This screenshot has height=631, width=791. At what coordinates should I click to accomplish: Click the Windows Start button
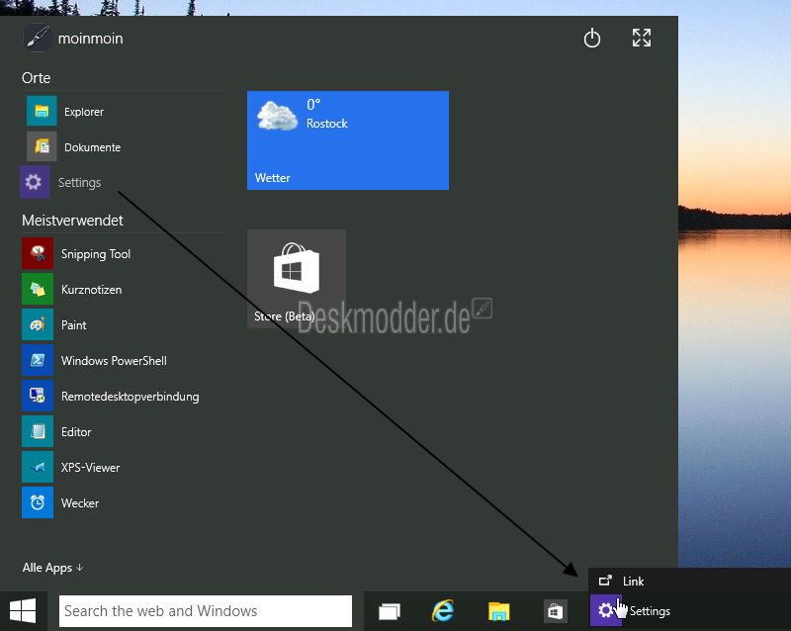(x=23, y=611)
